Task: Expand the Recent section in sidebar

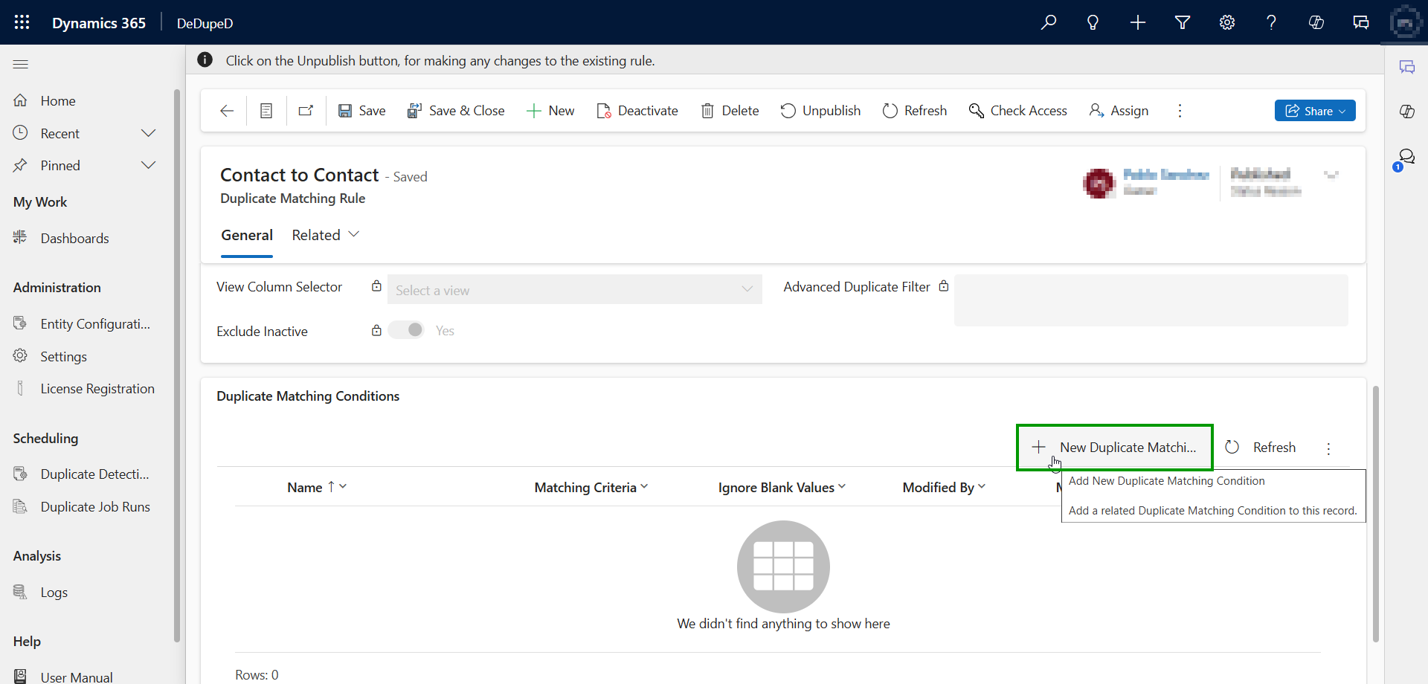Action: [x=148, y=133]
